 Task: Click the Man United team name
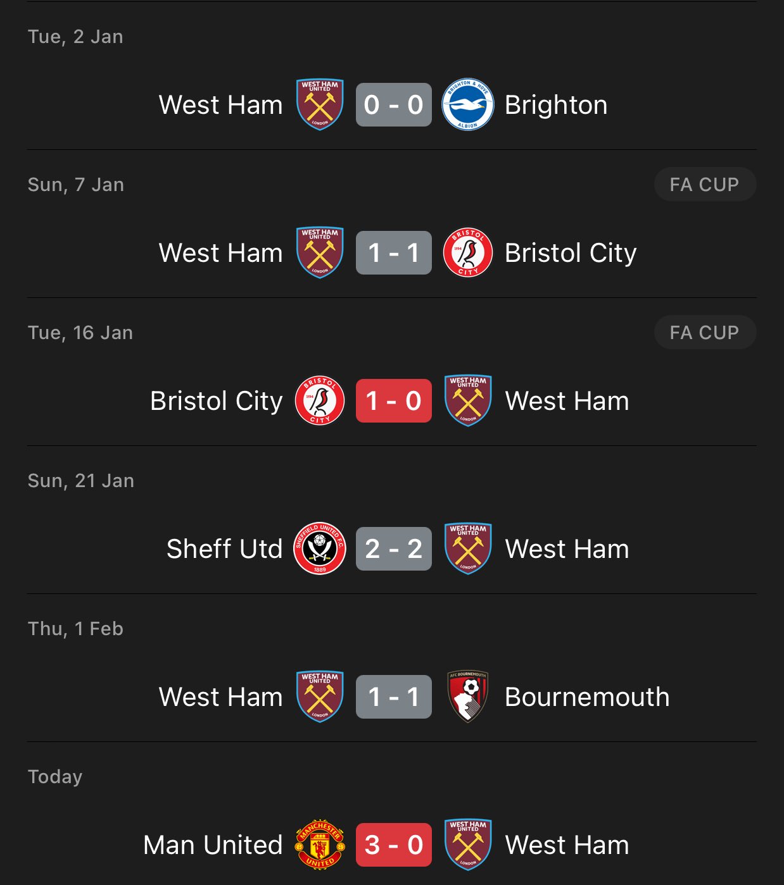213,845
